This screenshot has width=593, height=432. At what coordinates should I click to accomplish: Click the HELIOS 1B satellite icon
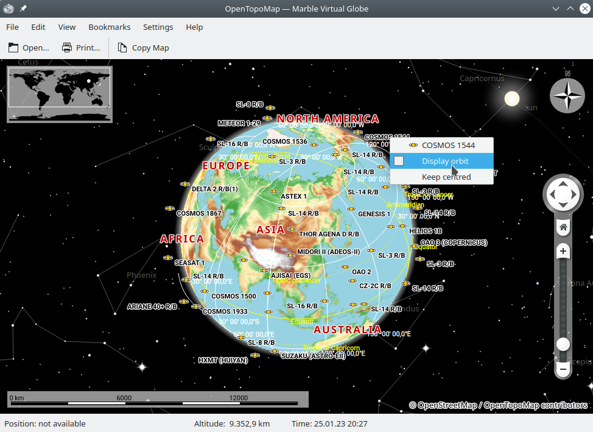pos(402,227)
